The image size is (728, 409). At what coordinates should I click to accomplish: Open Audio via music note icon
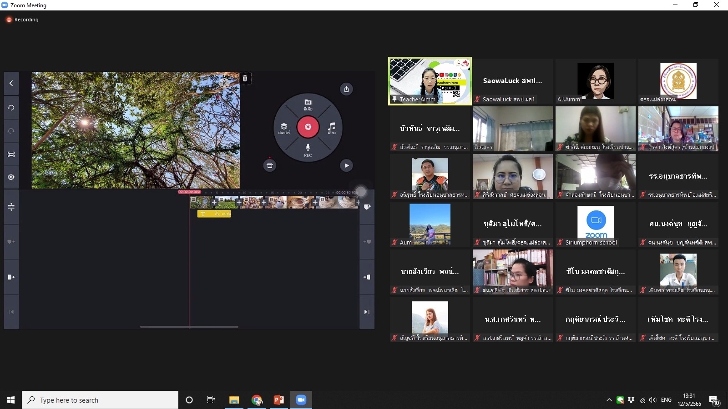click(x=332, y=128)
